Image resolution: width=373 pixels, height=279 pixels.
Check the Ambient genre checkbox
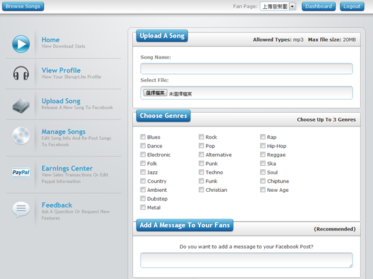pos(143,190)
